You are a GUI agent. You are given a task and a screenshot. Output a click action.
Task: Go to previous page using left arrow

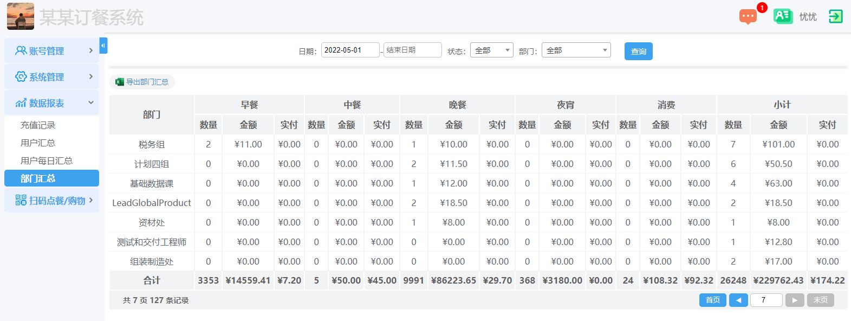pyautogui.click(x=738, y=300)
